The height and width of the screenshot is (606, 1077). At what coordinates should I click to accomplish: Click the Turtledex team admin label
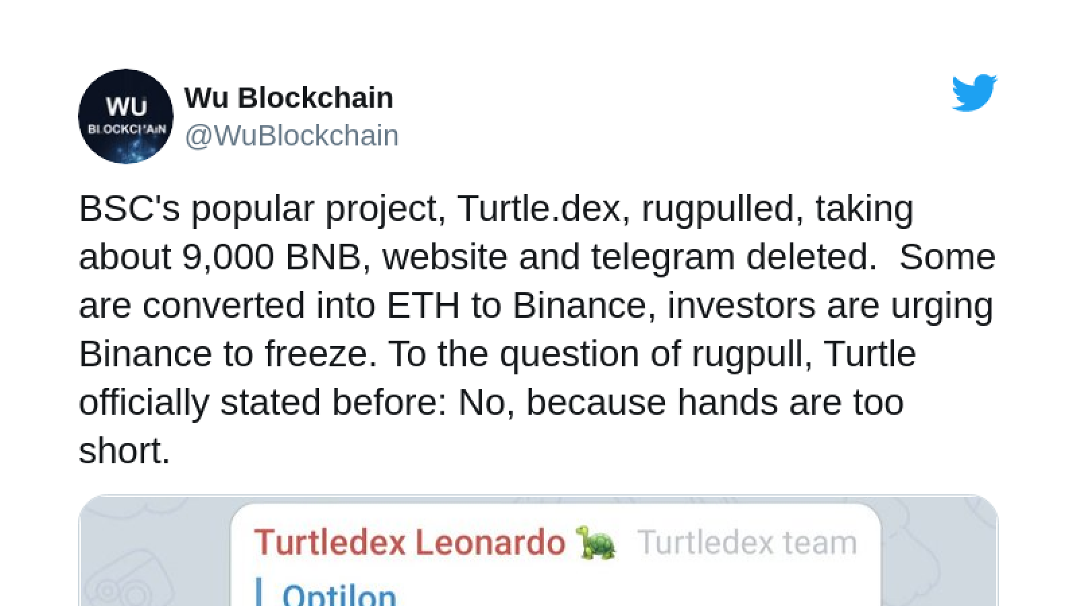747,543
